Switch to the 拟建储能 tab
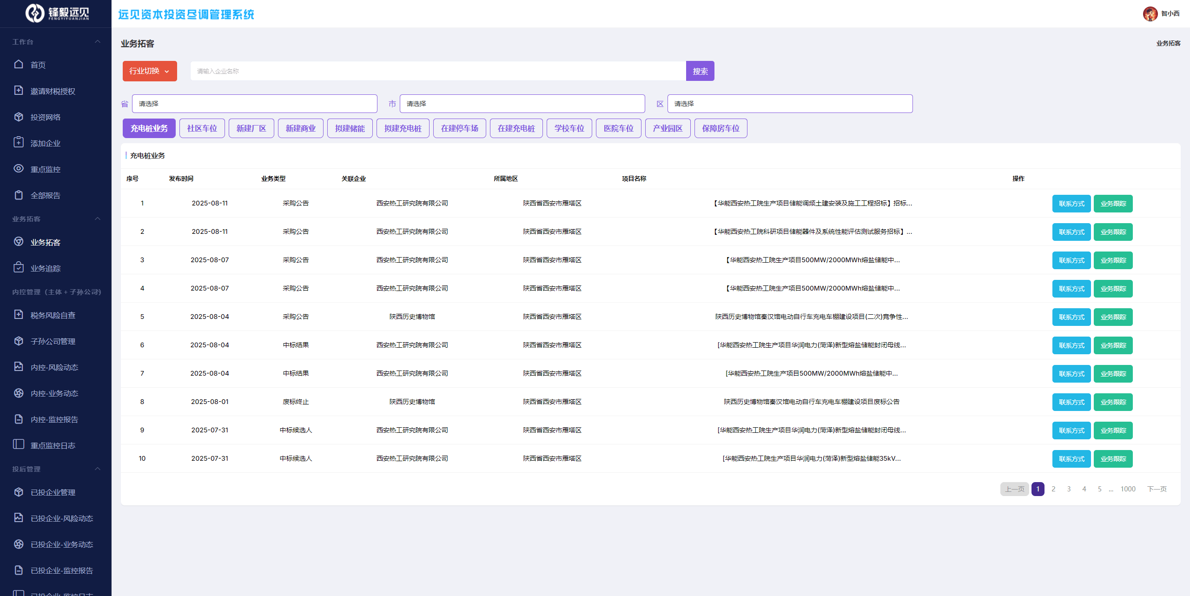Viewport: 1190px width, 596px height. (x=350, y=128)
